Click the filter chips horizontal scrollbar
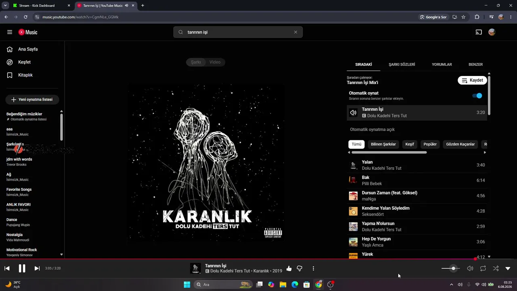 click(x=389, y=152)
